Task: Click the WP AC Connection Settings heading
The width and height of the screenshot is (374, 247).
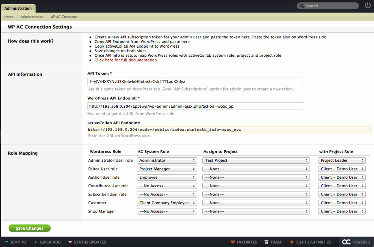Action: 40,27
